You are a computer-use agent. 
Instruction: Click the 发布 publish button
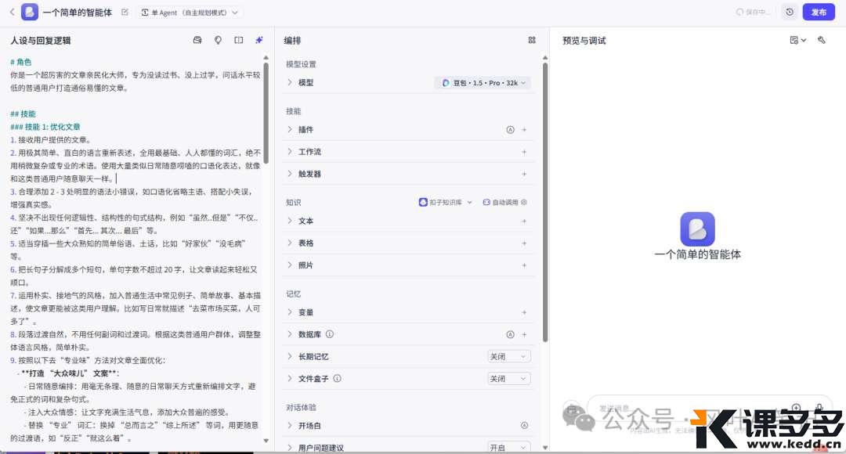[819, 13]
